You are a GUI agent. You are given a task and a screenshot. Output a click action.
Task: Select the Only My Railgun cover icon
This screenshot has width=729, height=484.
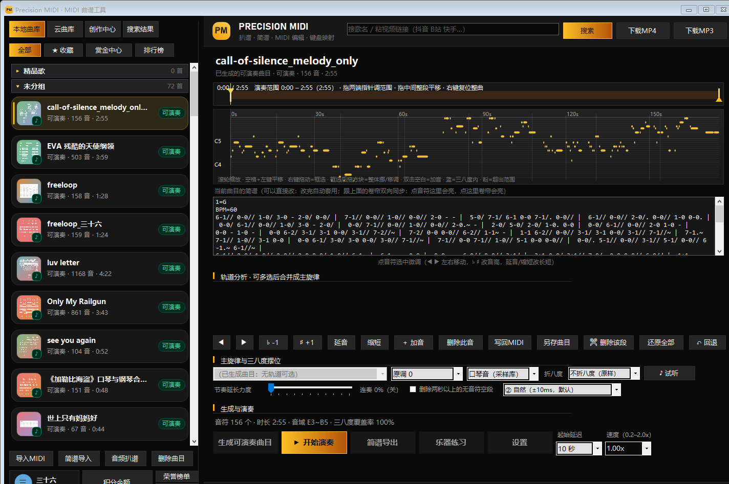[29, 307]
